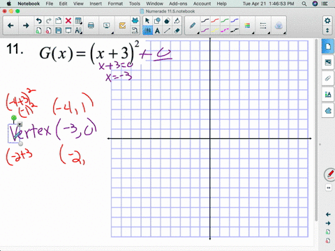Viewport: 335px width, 251px height.
Task: Open the text-to-activity 'A' pen icon
Action: click(78, 31)
